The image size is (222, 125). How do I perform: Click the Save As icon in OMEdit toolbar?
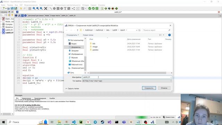pyautogui.click(x=16, y=8)
